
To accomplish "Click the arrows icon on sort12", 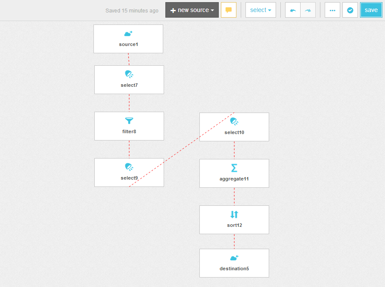I will tap(234, 214).
